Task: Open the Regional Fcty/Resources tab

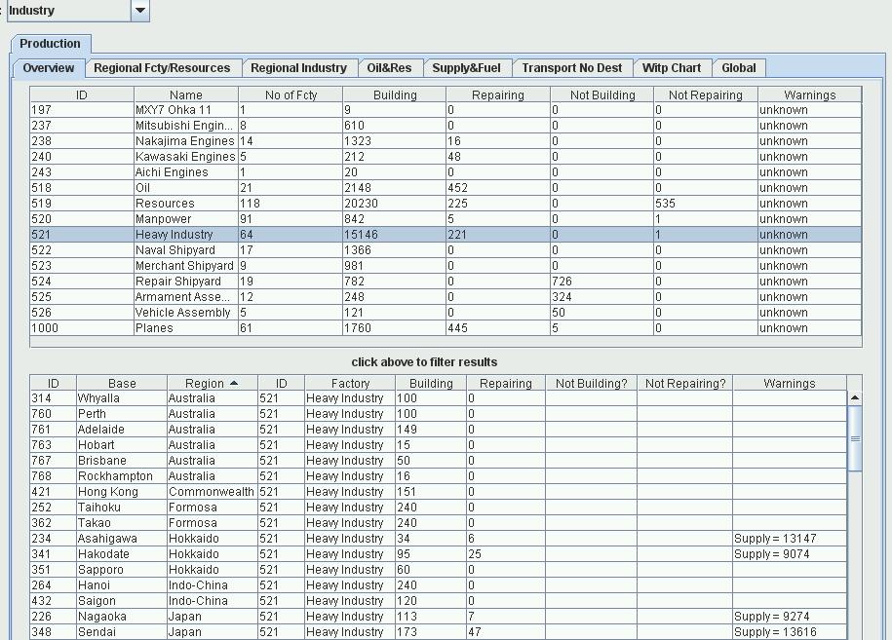Action: 162,68
